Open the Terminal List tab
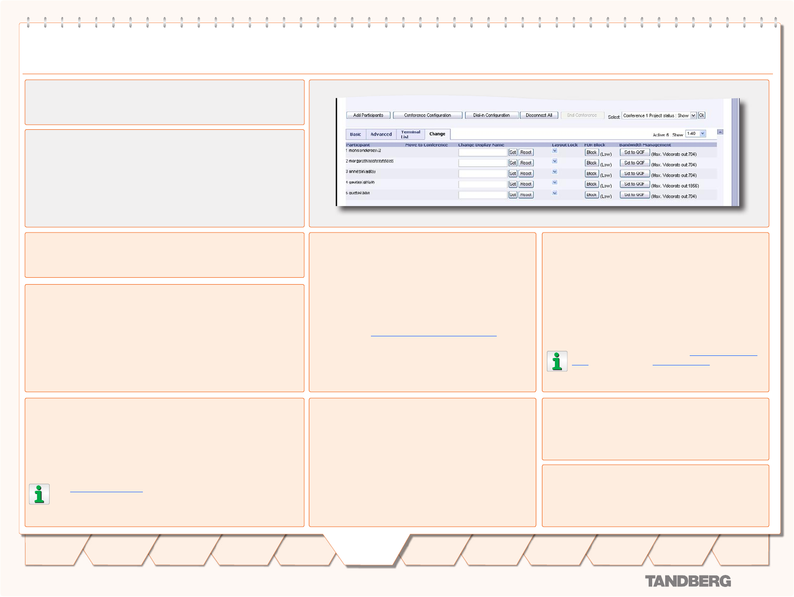The image size is (794, 597). [x=411, y=134]
